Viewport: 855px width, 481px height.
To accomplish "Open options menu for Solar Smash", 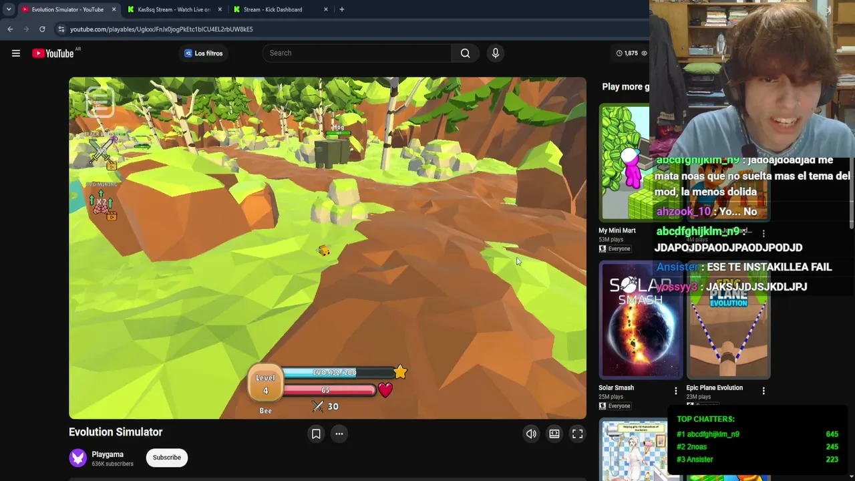I will coord(675,391).
